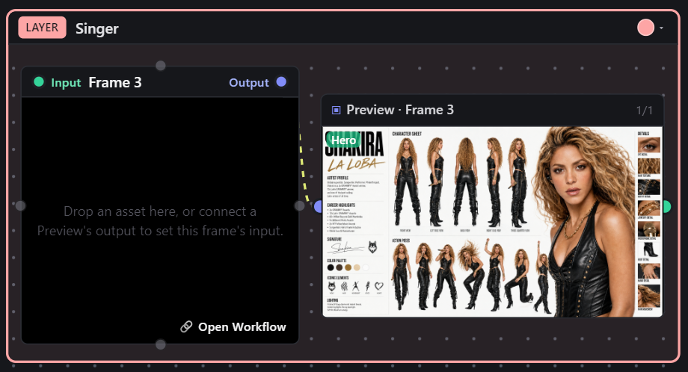Click the 1/1 image counter
The image size is (688, 372).
tap(644, 111)
